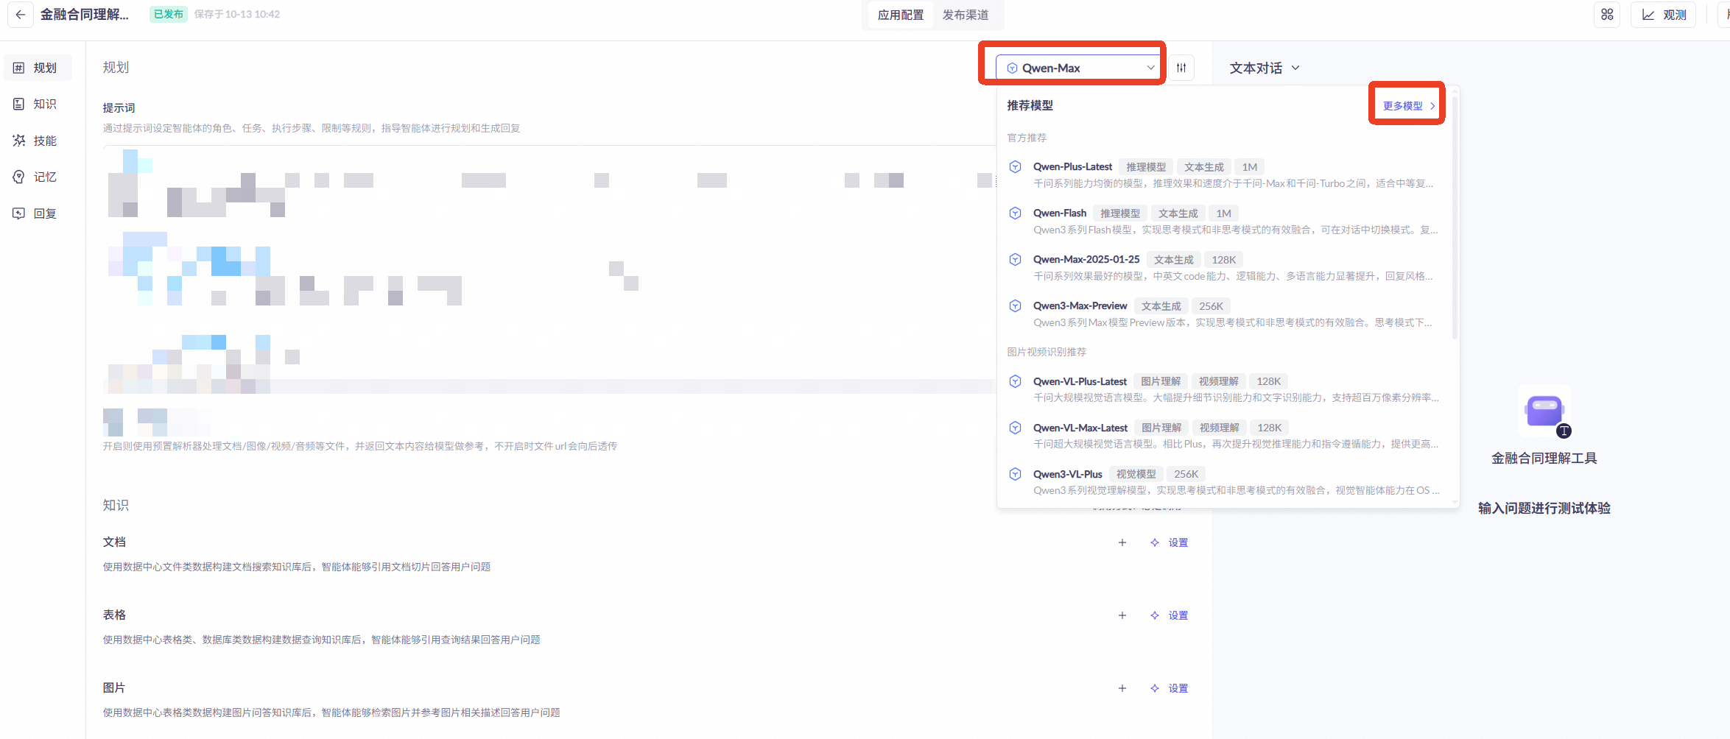The width and height of the screenshot is (1730, 739).
Task: Click the 图片 knowledge section label
Action: (114, 688)
